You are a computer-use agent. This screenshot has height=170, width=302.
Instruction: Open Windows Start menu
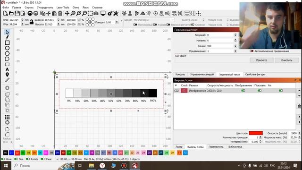[6, 166]
